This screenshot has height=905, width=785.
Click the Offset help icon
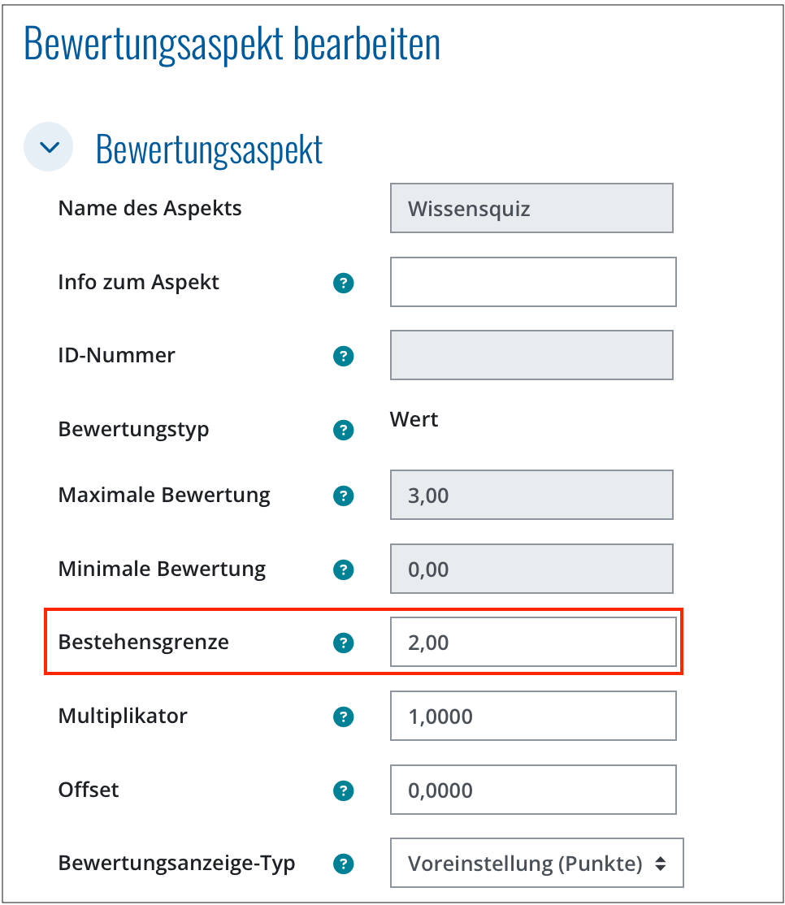pyautogui.click(x=343, y=790)
